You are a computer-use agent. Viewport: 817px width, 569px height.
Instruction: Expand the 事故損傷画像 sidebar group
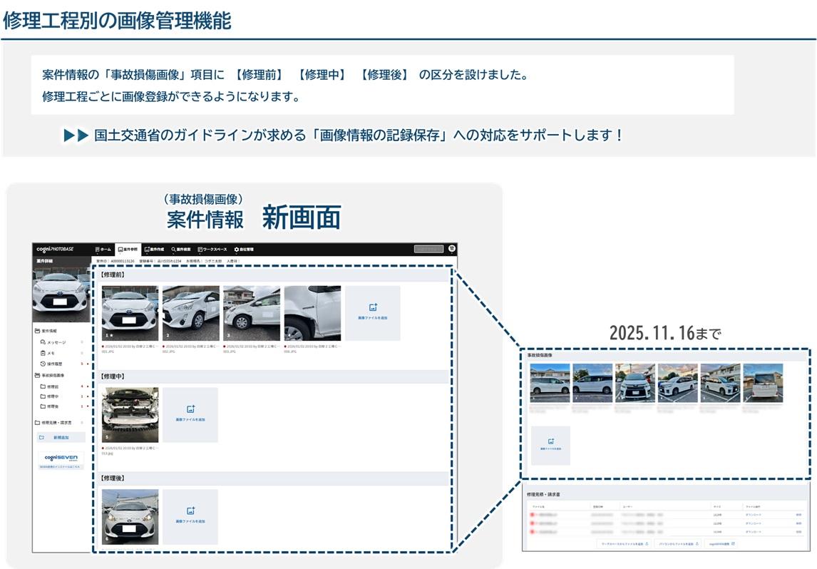(50, 375)
